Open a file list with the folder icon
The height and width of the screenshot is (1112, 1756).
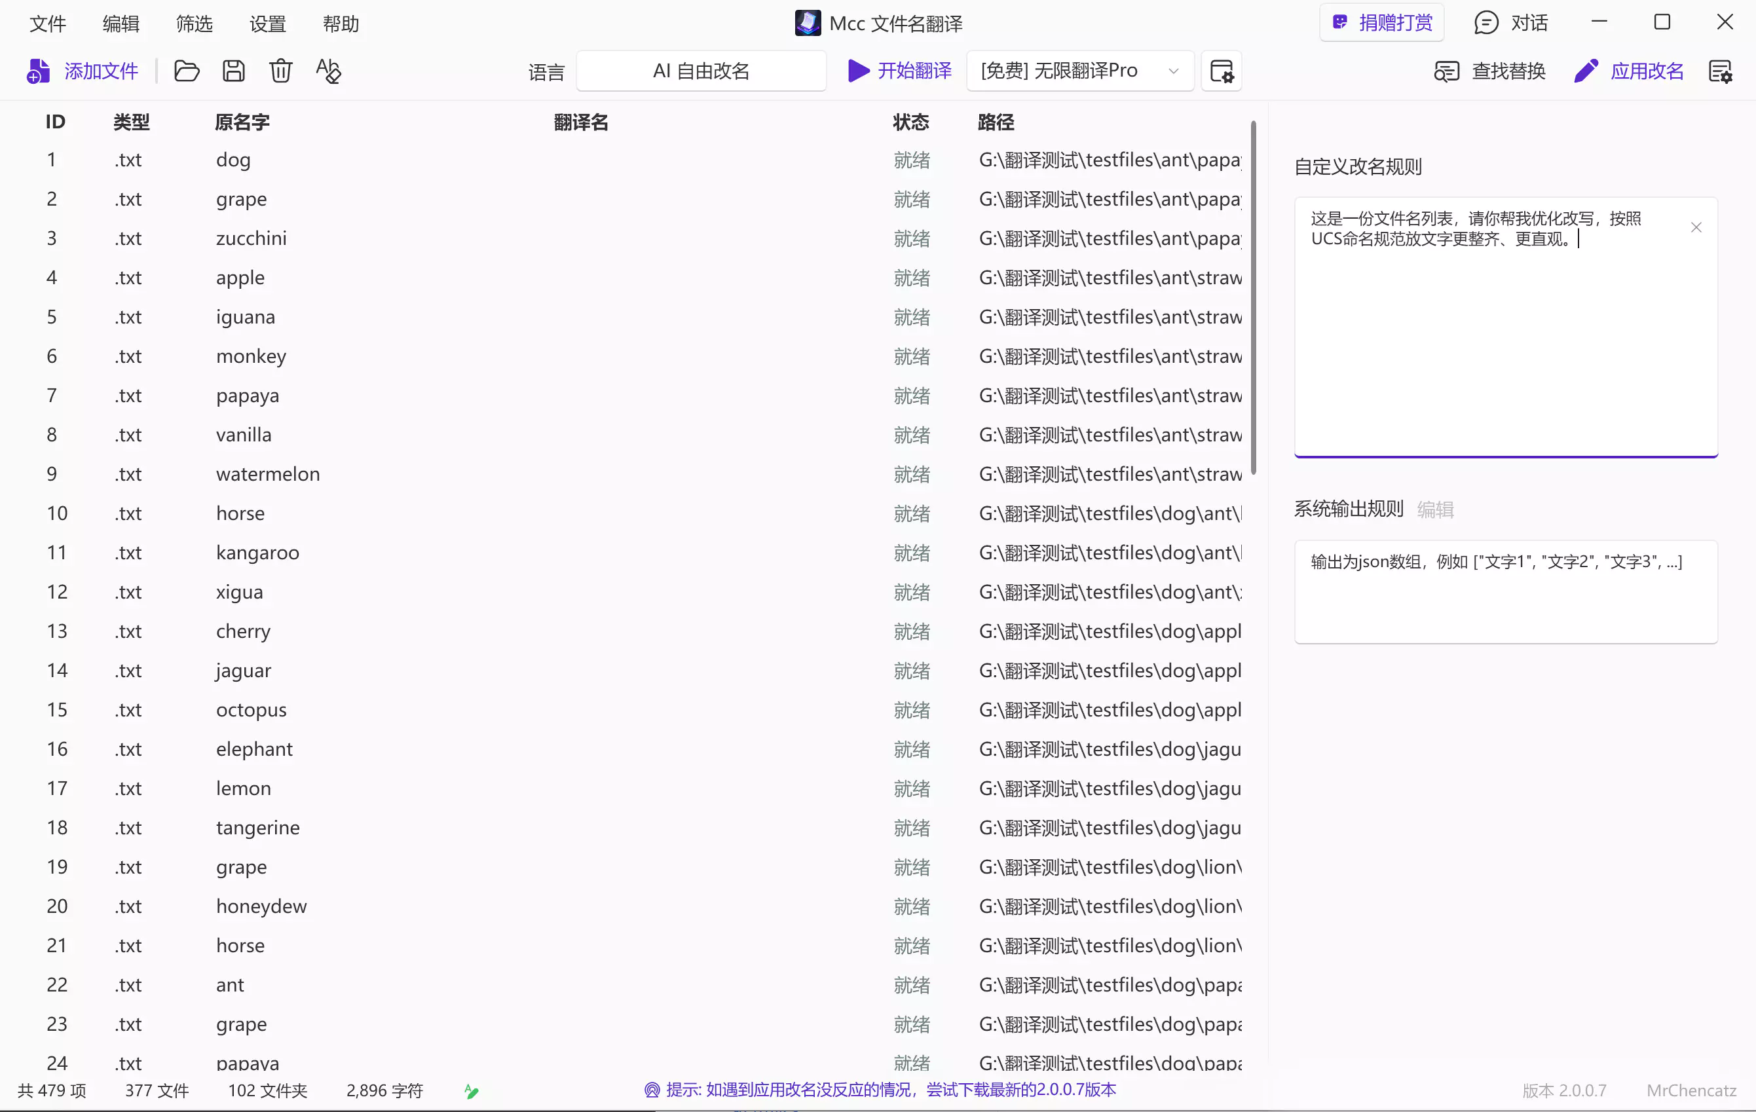(187, 71)
